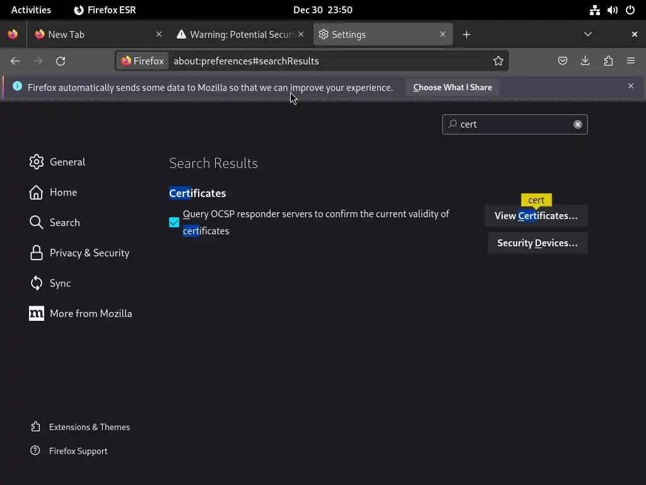Reload the current page

(x=61, y=61)
